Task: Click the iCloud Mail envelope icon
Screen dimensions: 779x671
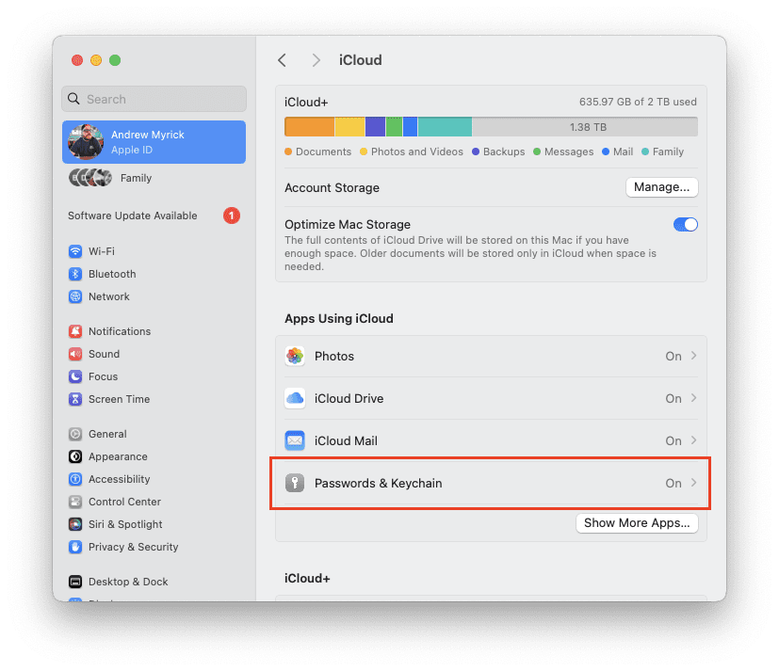Action: (295, 440)
